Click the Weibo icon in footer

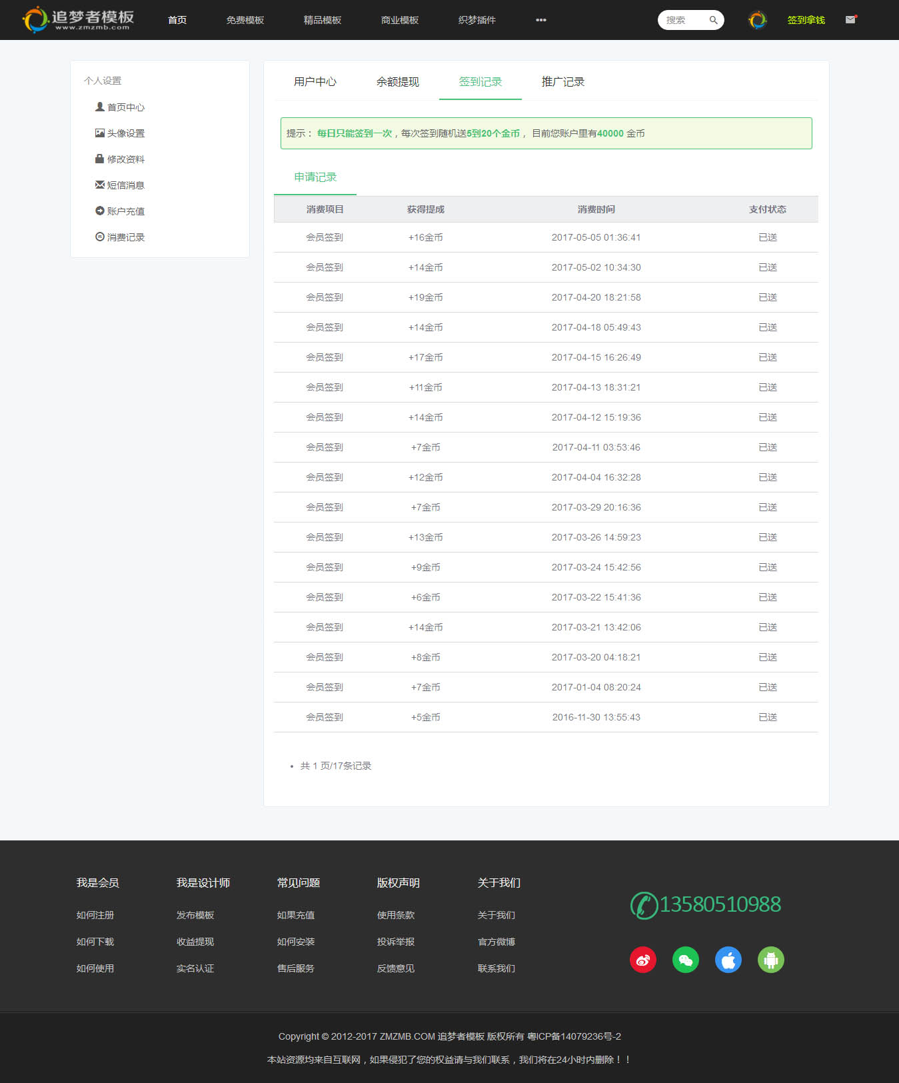point(642,960)
